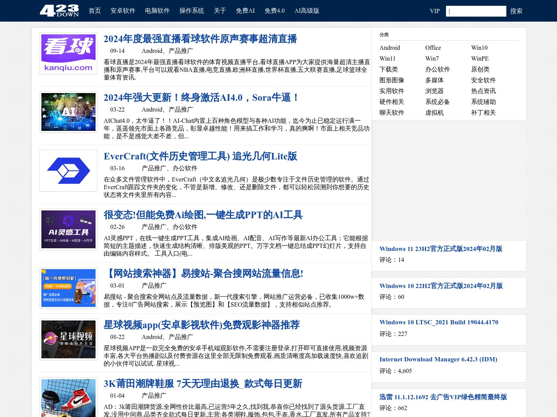The width and height of the screenshot is (557, 417).
Task: Open the 安卓软件 navigation item
Action: click(123, 11)
